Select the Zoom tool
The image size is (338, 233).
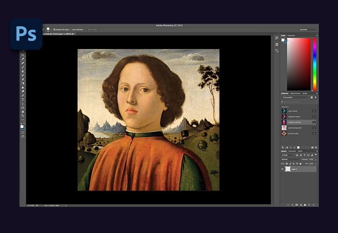click(23, 116)
